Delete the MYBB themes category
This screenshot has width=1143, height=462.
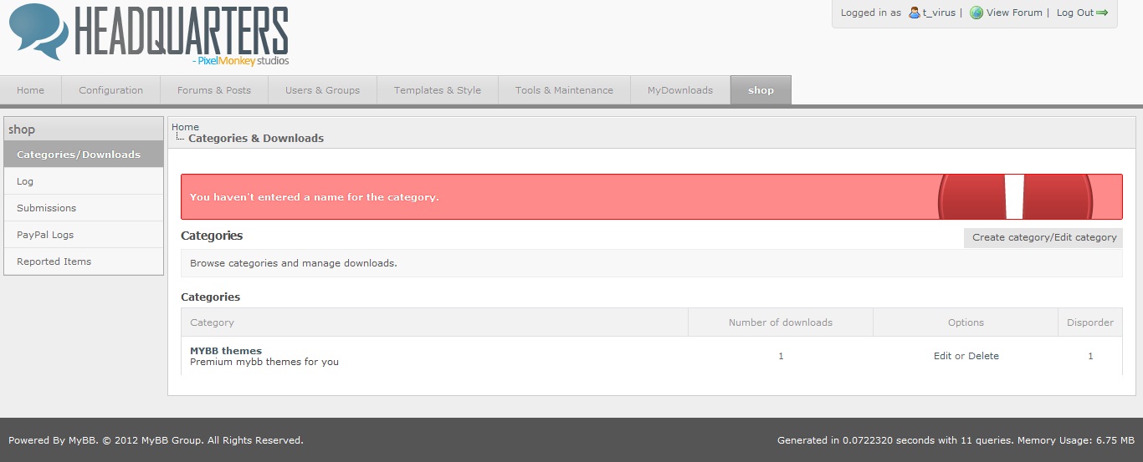[x=983, y=356]
